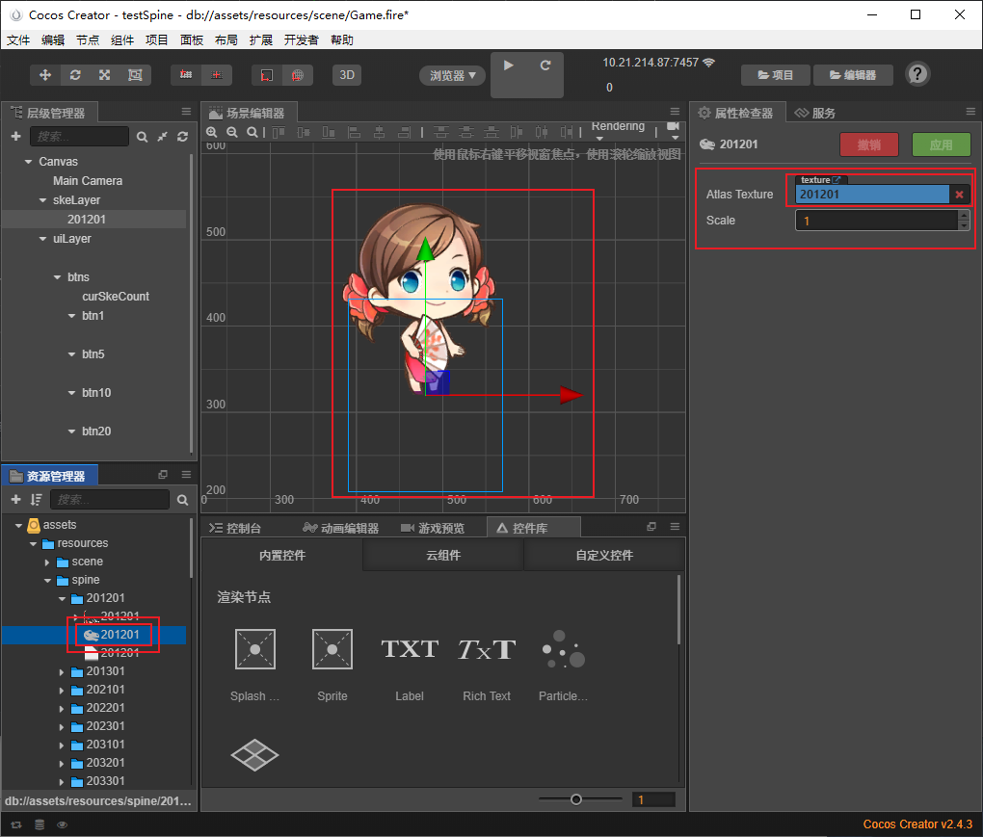Toggle the eye icon in status bar
Image resolution: width=983 pixels, height=837 pixels.
coord(62,824)
